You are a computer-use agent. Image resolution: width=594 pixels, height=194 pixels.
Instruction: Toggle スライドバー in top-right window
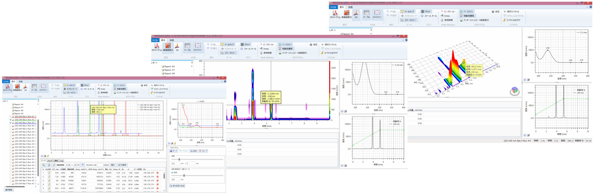pos(377,14)
